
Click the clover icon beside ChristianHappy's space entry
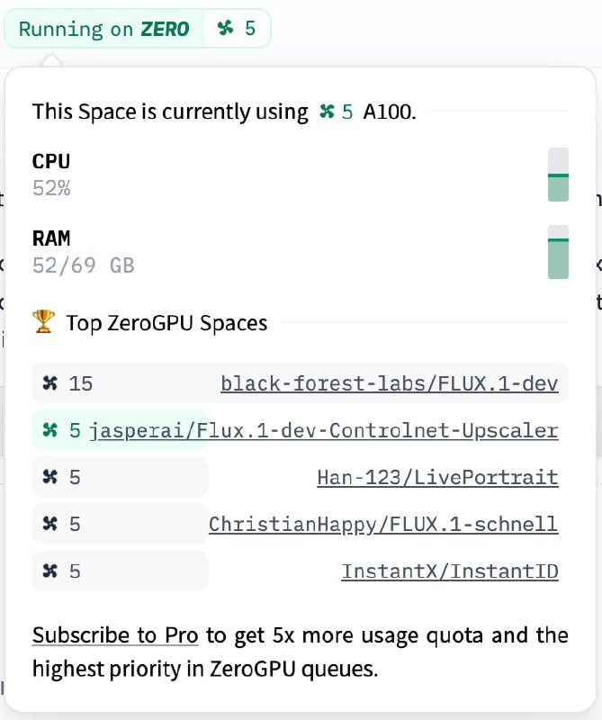tap(50, 524)
